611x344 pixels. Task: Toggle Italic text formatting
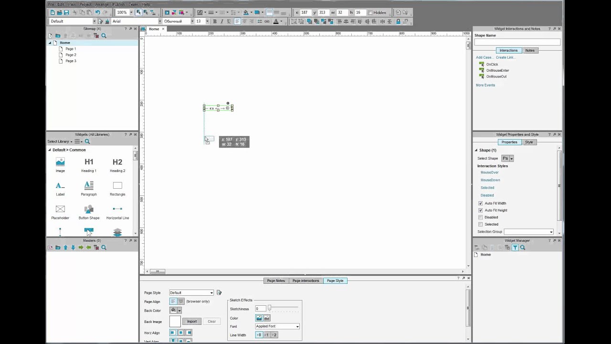(221, 21)
